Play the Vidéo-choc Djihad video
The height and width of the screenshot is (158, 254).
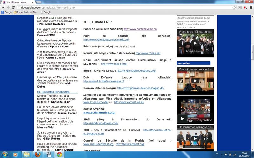point(195,43)
